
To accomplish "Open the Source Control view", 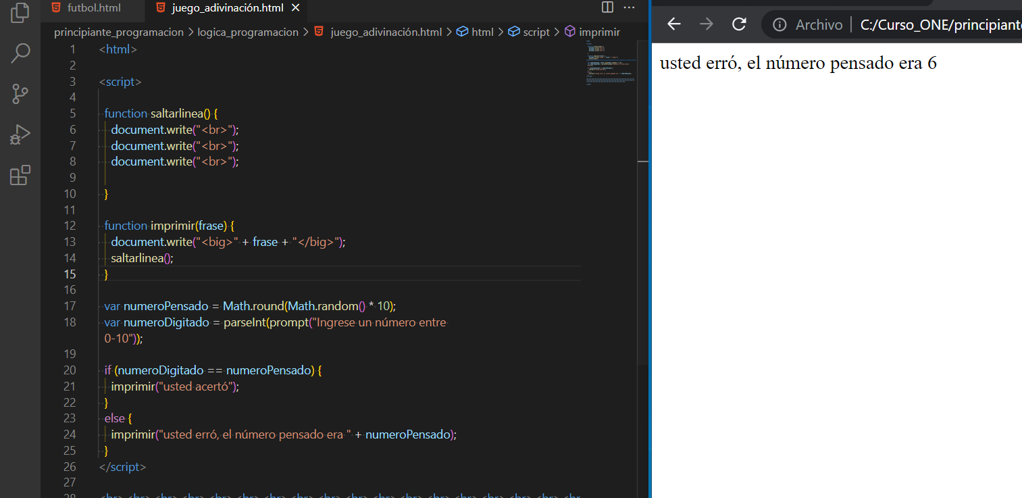I will [x=20, y=94].
